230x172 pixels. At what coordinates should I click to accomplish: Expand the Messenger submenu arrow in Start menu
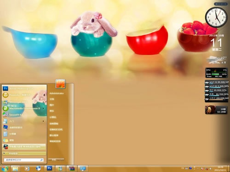click(43, 102)
